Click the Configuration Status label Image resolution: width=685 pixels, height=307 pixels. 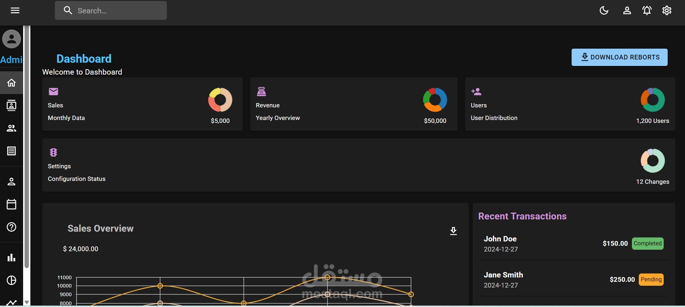(77, 179)
